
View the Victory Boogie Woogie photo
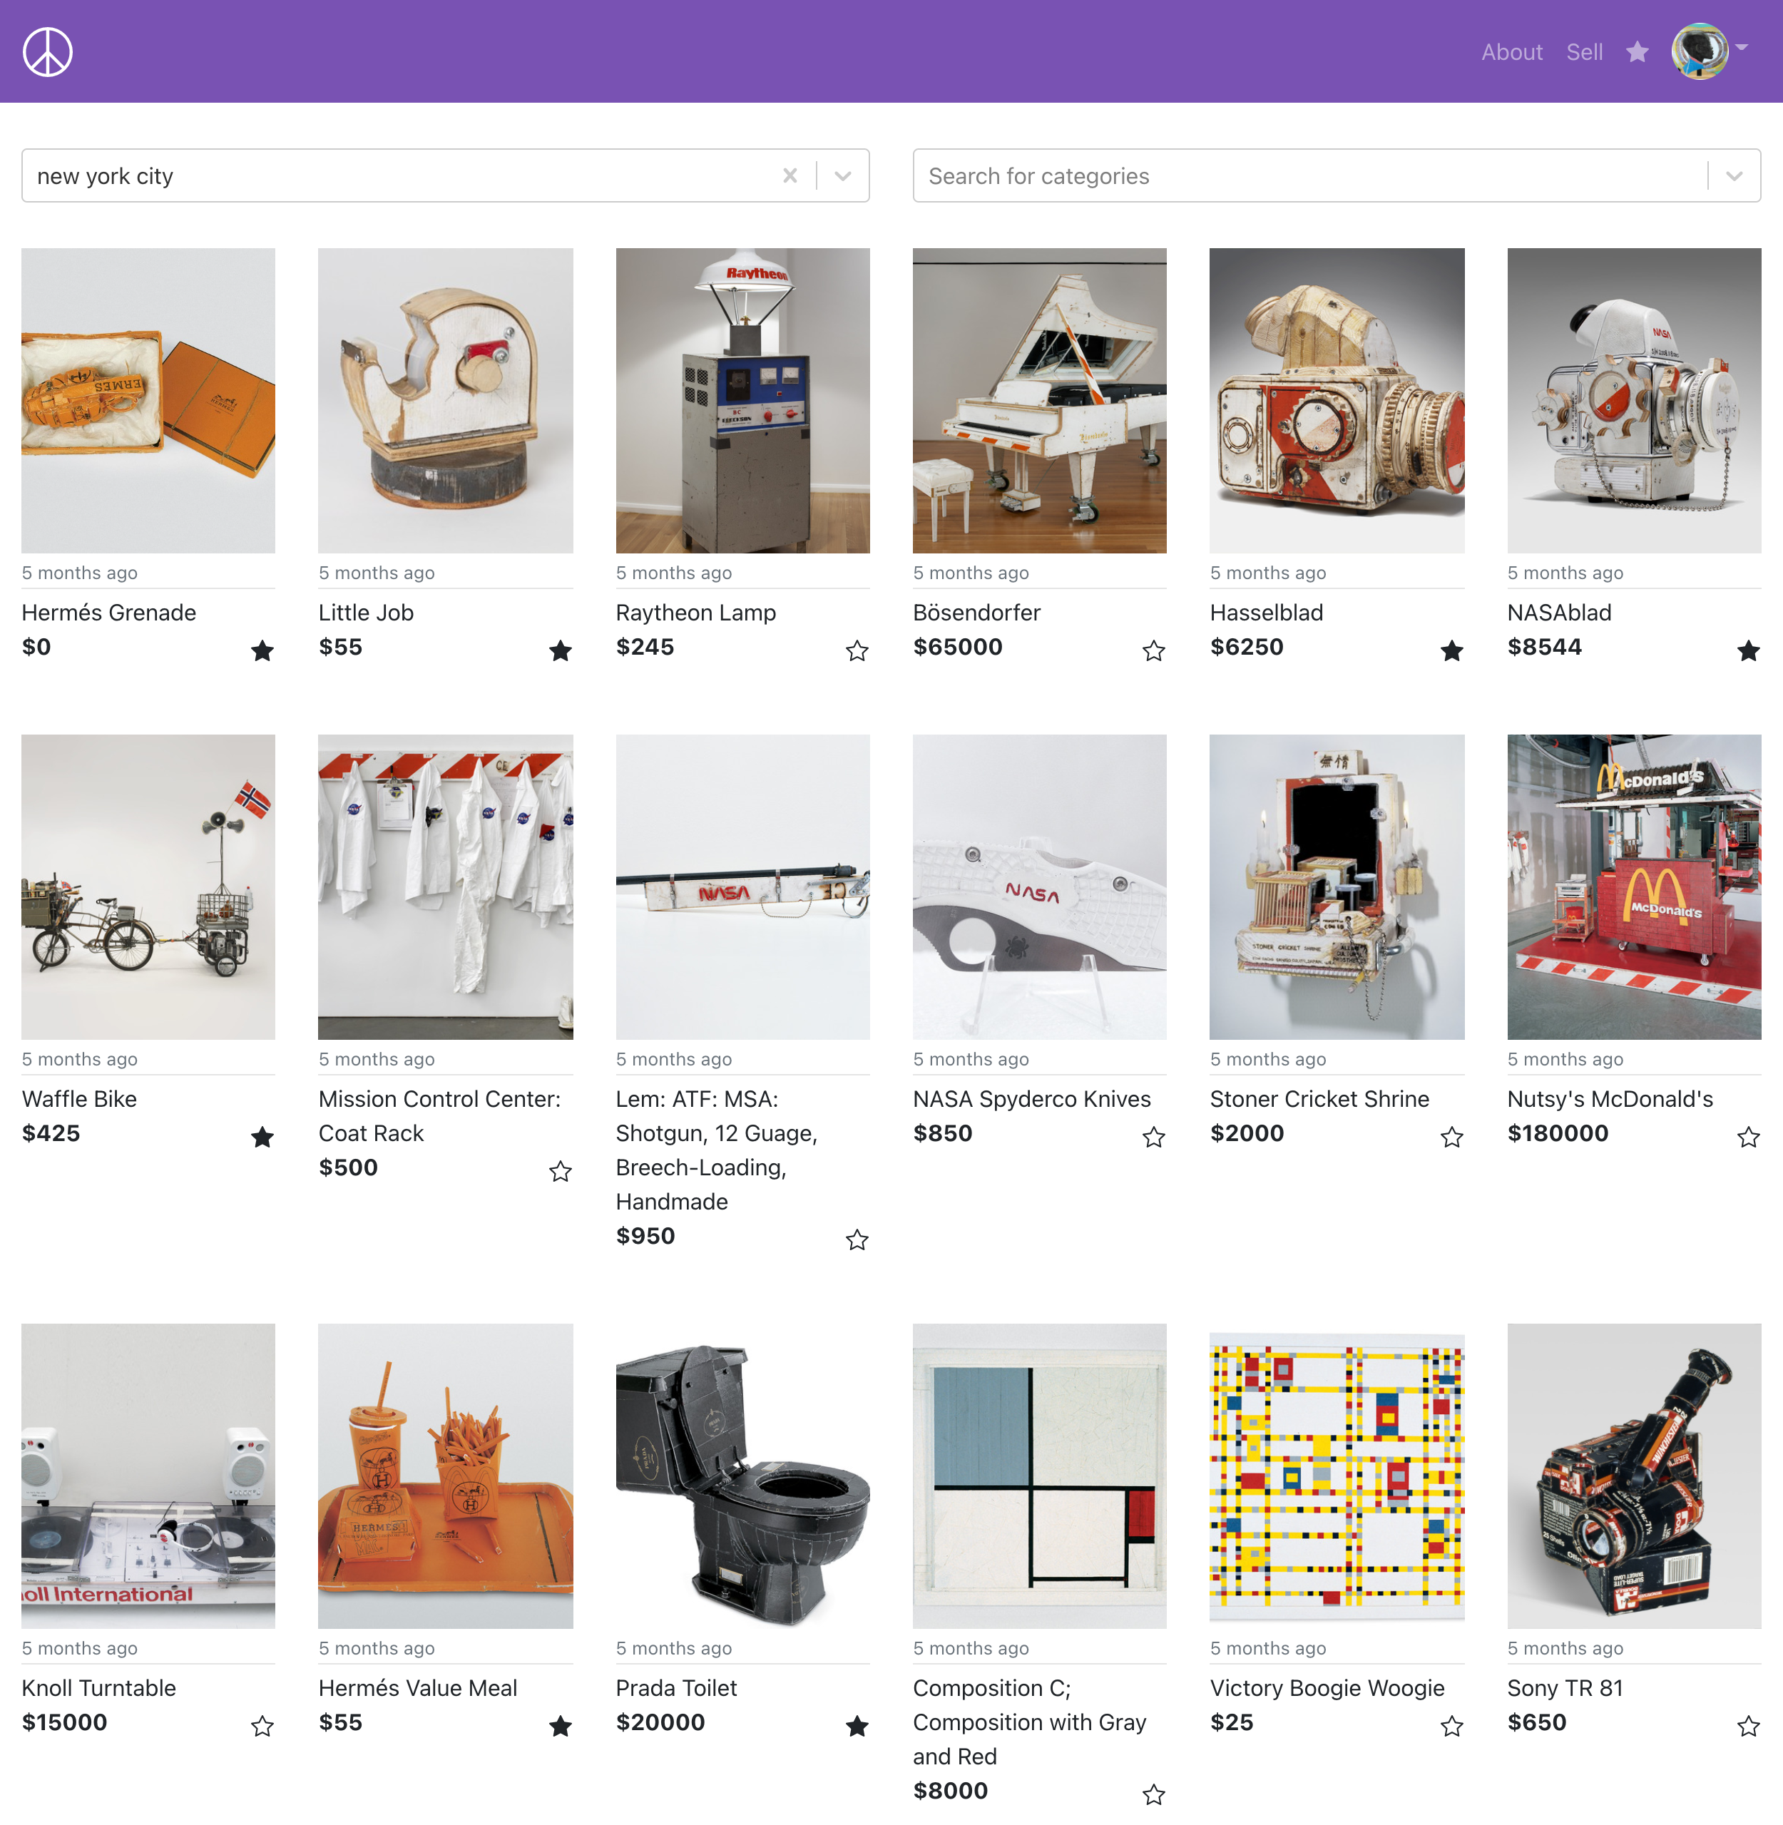[1337, 1475]
